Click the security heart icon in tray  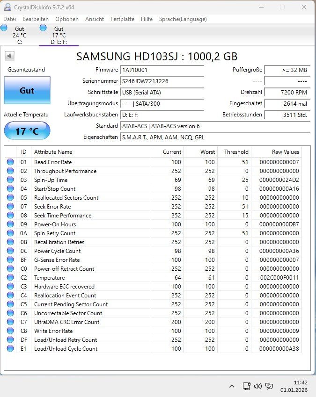(x=269, y=386)
